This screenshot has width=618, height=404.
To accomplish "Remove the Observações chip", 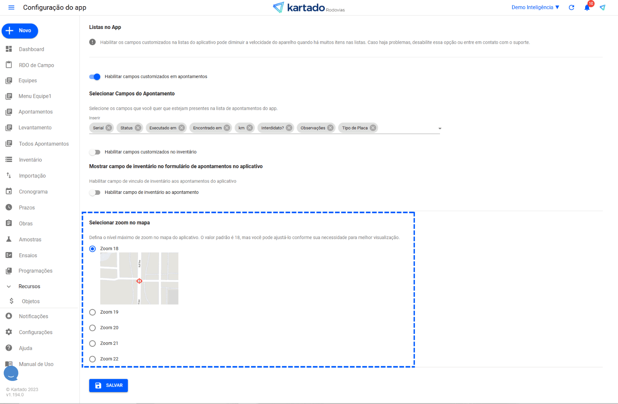I will [x=330, y=128].
